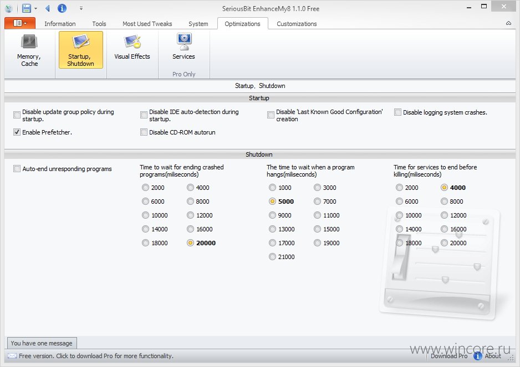Collapse the ribbon with the chevron

point(508,23)
